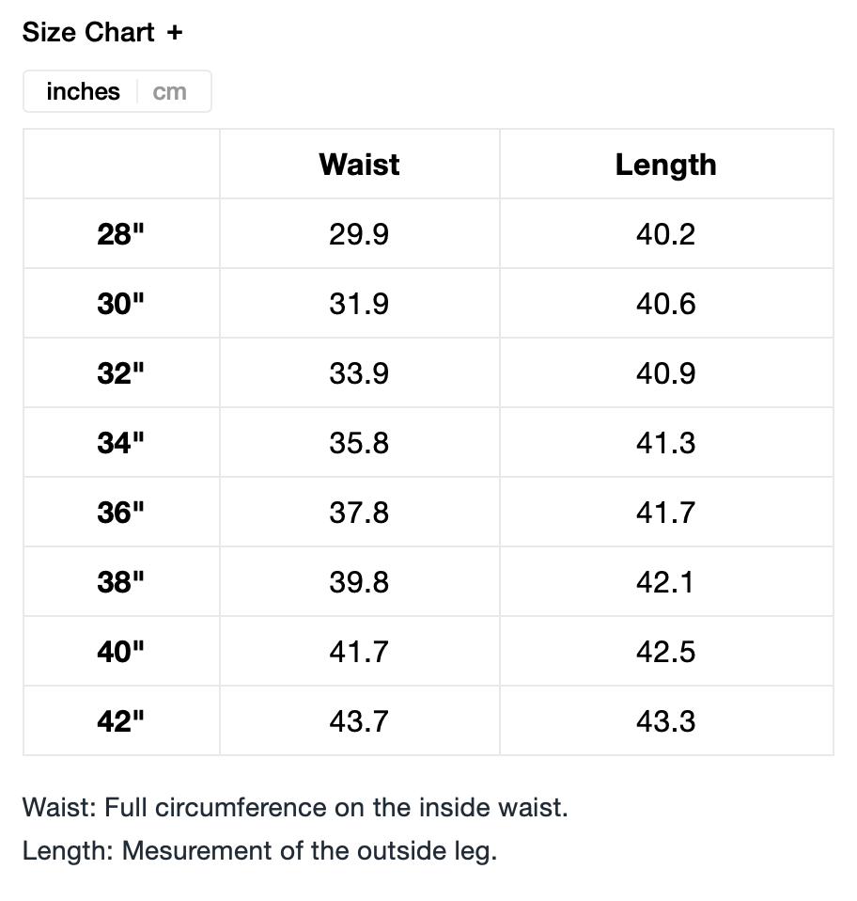Select the 38" size row label
Viewport: 857px width, 901px height.
tap(121, 582)
